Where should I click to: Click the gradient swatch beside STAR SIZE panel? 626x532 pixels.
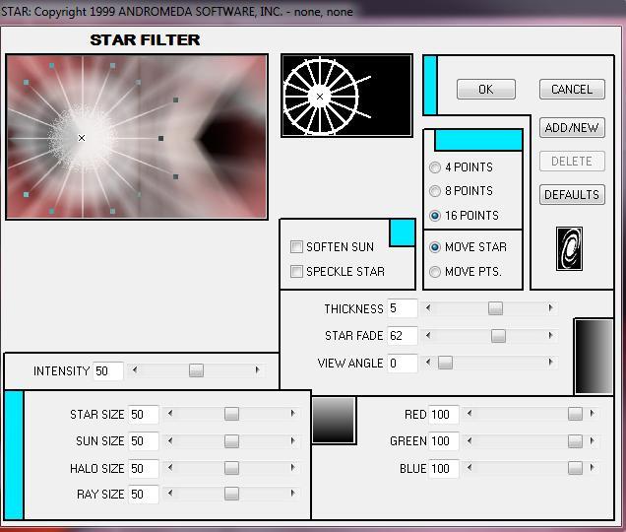click(334, 420)
